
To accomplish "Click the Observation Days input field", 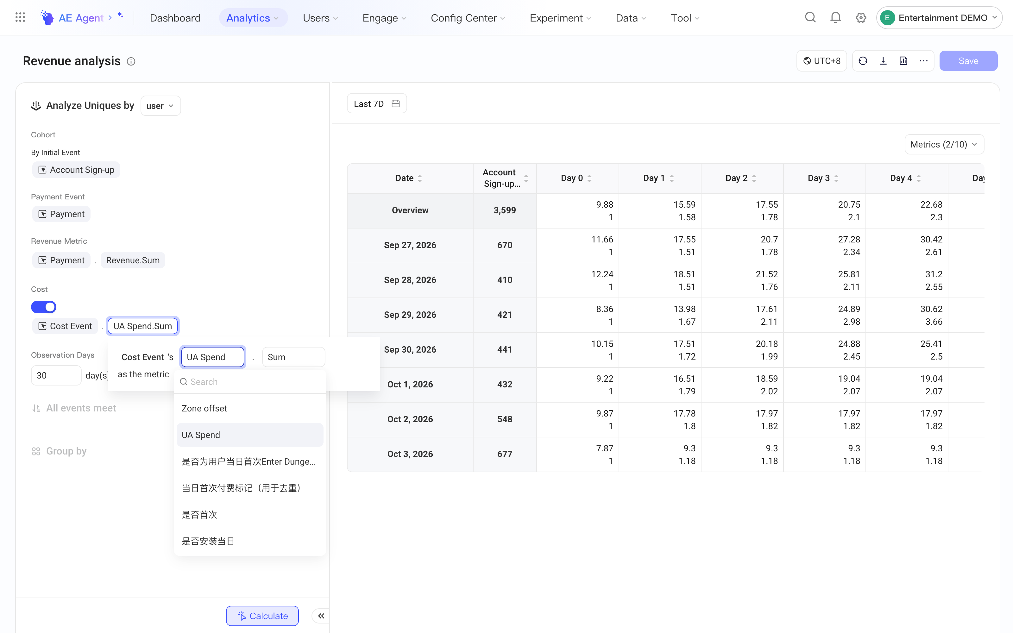I will (56, 375).
